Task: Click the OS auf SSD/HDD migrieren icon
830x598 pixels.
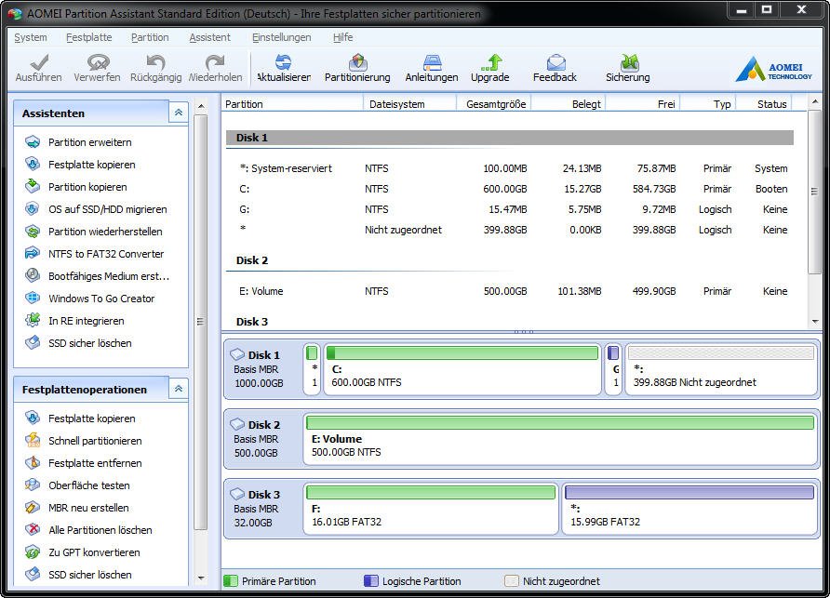Action: click(33, 208)
